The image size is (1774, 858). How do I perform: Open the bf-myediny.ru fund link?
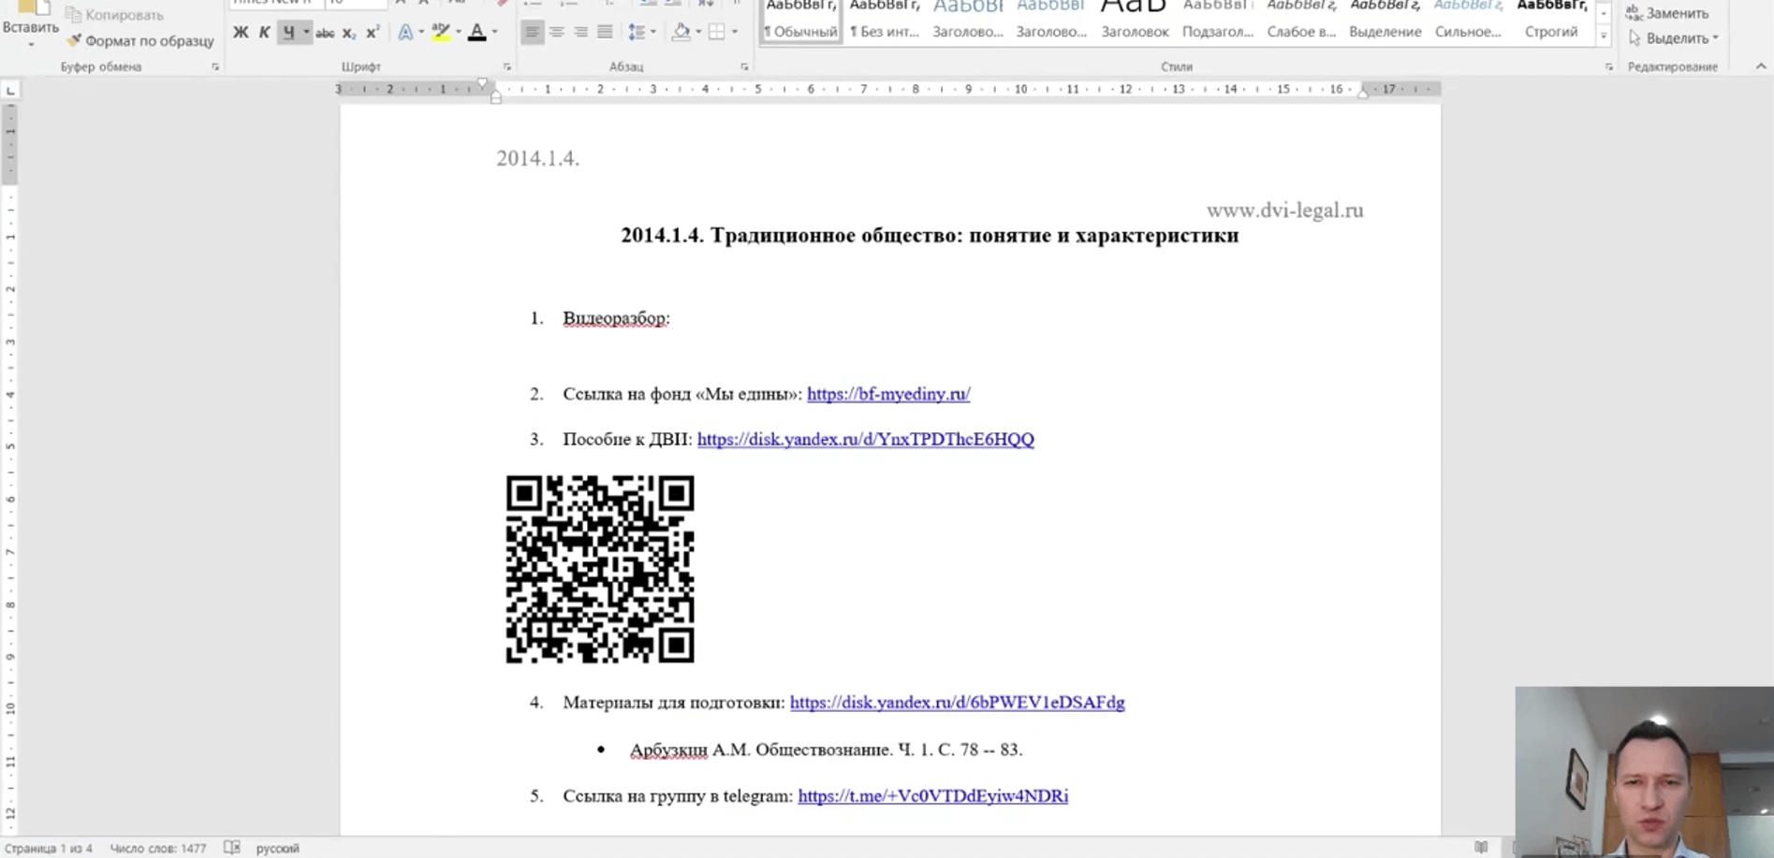888,394
